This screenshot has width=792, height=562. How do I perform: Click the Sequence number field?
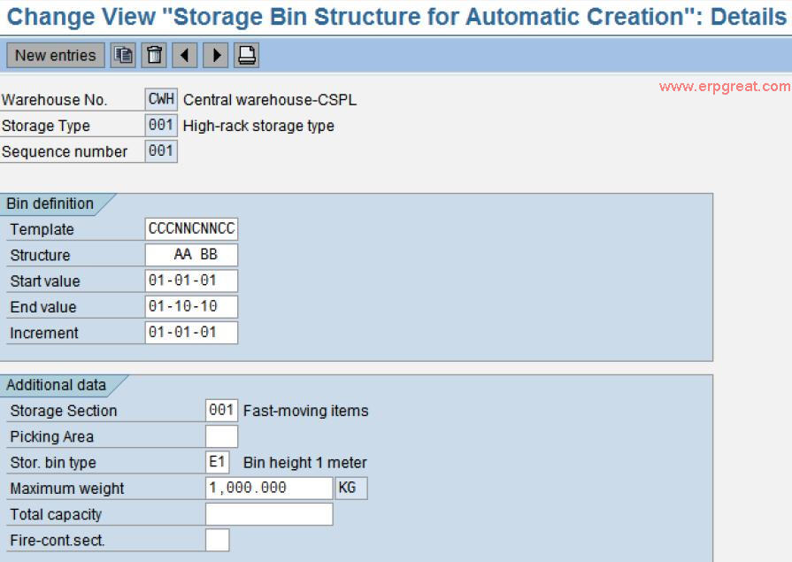[161, 151]
